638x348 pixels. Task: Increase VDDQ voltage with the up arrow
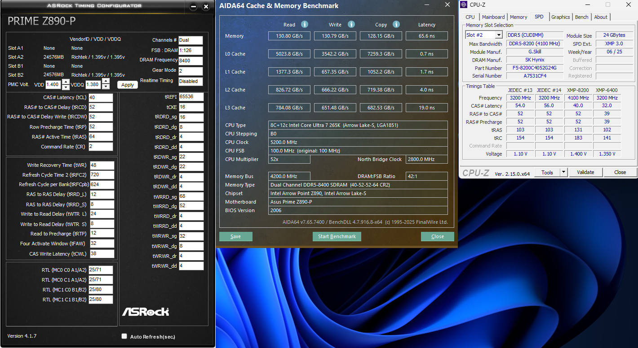tap(106, 82)
